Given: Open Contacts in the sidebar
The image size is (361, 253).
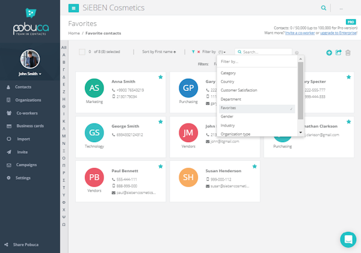Looking at the screenshot, I should click(23, 87).
